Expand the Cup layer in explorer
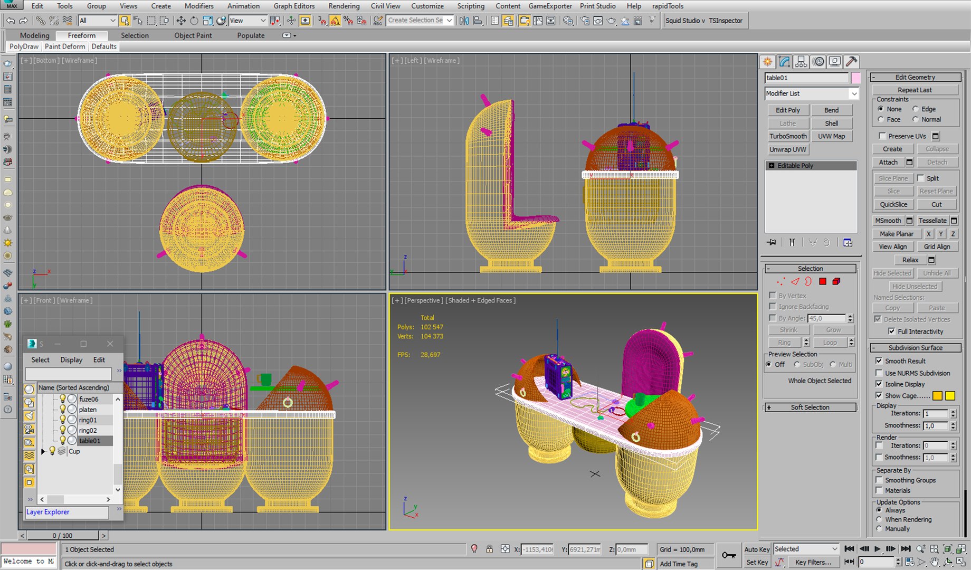The height and width of the screenshot is (570, 971). coord(43,451)
